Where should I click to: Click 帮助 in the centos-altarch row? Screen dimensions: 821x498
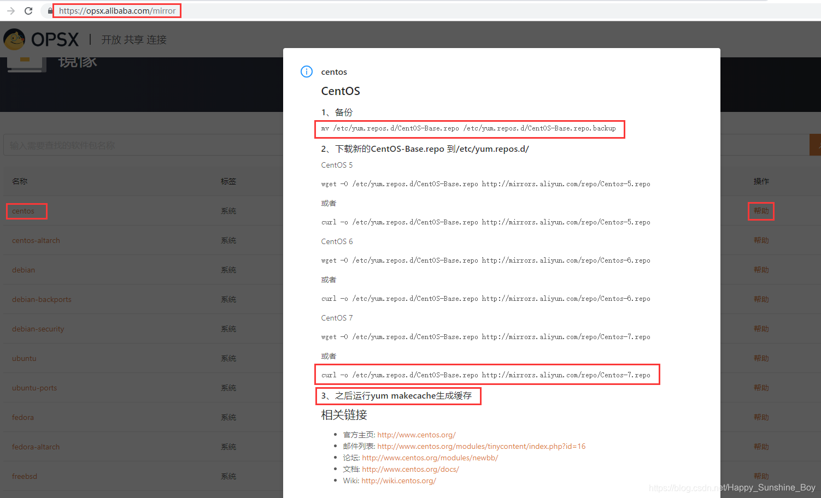761,240
